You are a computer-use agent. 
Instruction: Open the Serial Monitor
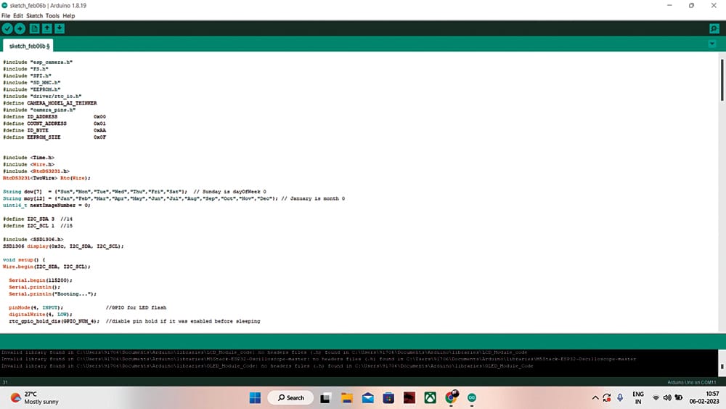pyautogui.click(x=714, y=28)
